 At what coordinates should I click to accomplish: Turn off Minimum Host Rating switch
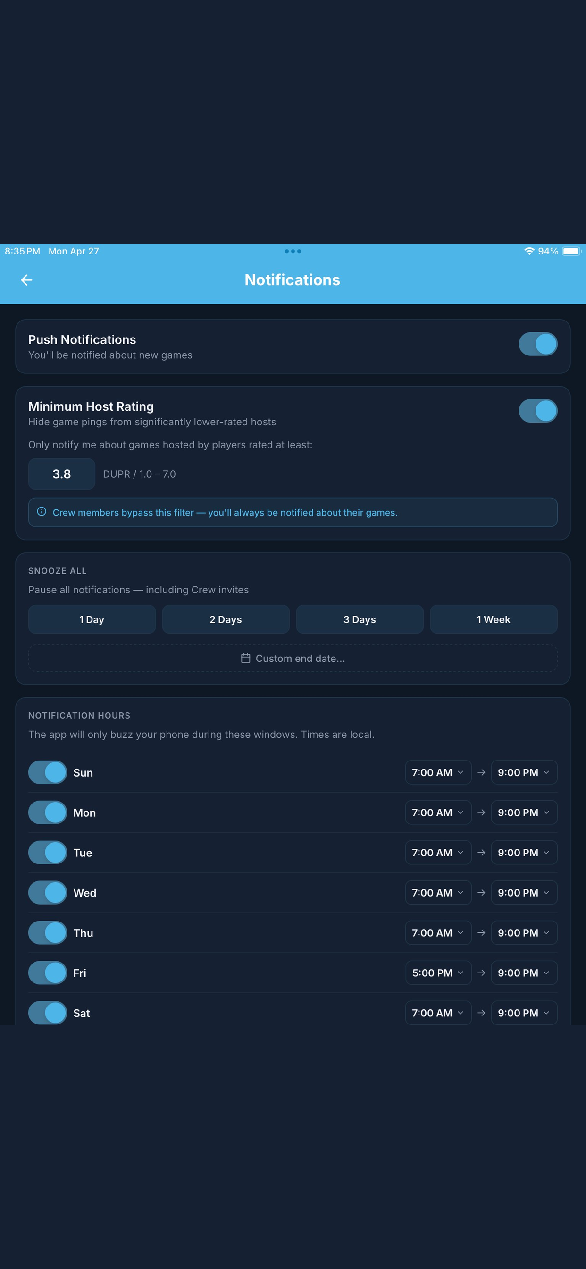(538, 410)
